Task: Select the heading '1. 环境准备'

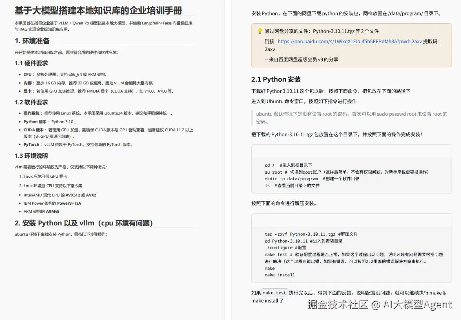Action: tap(32, 41)
